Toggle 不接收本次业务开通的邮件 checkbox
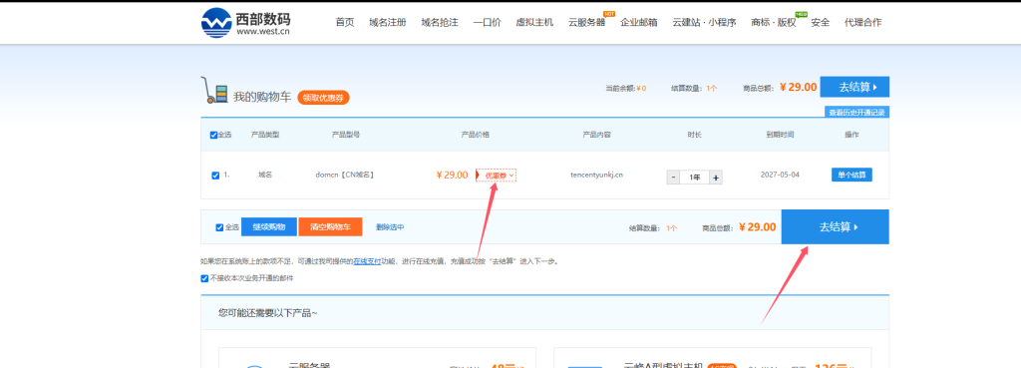Screen dimensions: 1021x368 tap(205, 278)
